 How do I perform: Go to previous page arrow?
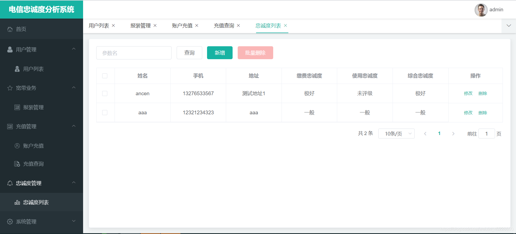(x=425, y=134)
